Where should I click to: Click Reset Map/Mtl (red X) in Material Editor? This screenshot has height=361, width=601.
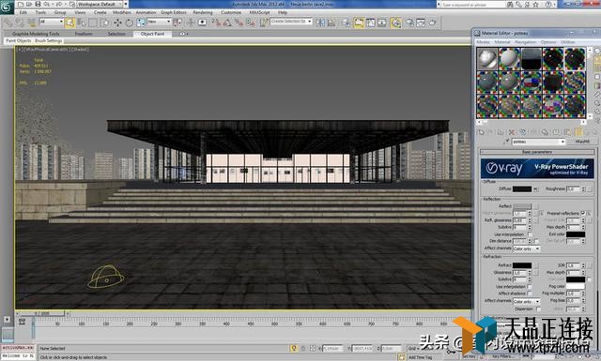click(x=511, y=132)
